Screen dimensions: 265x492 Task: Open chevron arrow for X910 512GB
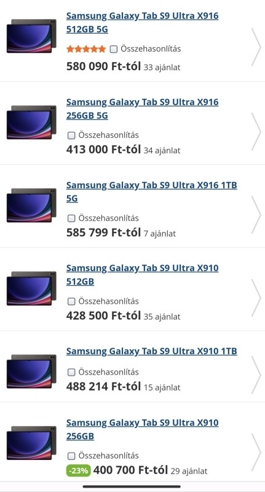[x=256, y=298]
